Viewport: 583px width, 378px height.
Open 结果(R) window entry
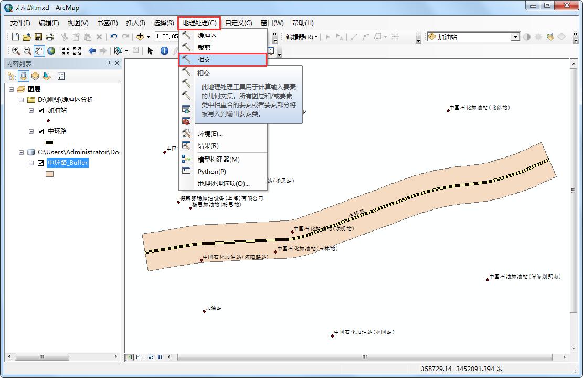pyautogui.click(x=223, y=145)
